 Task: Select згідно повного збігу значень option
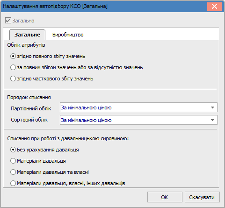13,56
